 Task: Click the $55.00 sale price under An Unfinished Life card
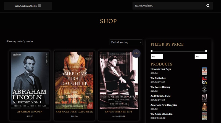(122, 116)
